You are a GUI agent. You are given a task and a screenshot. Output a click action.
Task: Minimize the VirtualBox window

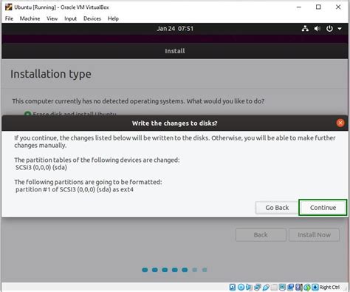click(299, 7)
